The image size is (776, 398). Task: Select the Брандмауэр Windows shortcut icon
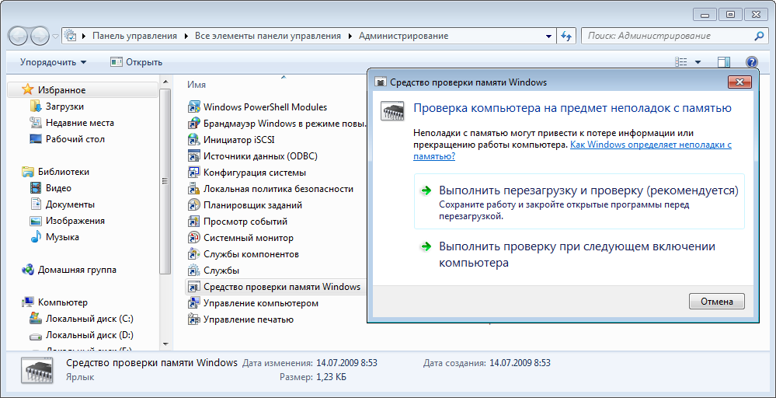click(x=193, y=124)
